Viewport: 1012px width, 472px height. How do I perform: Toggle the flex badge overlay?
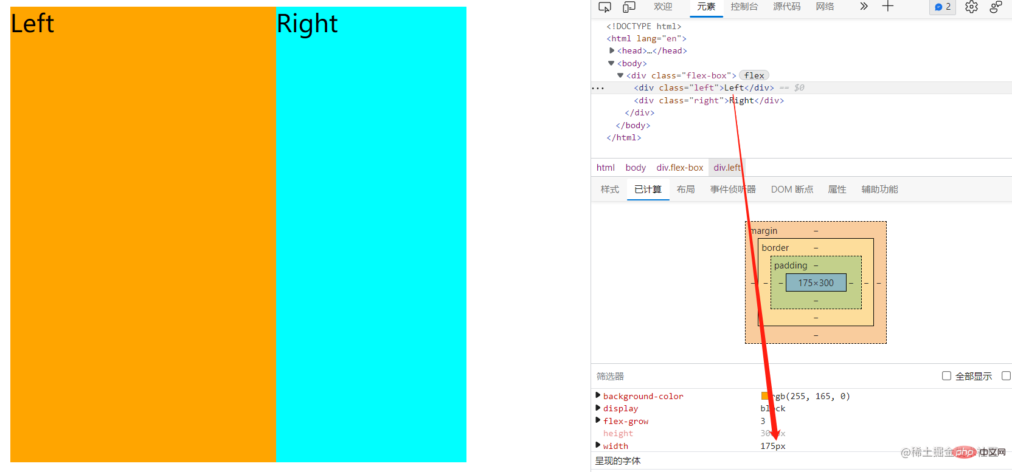point(754,75)
